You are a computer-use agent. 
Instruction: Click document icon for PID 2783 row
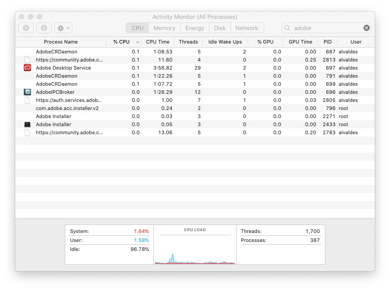click(27, 132)
